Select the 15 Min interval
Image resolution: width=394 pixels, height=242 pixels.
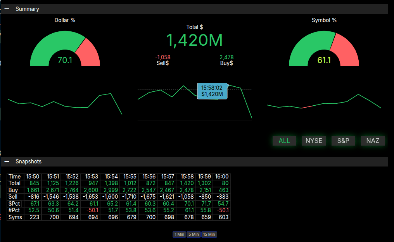click(x=209, y=234)
